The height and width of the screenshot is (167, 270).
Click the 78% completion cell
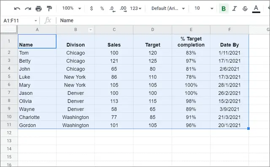191,77
